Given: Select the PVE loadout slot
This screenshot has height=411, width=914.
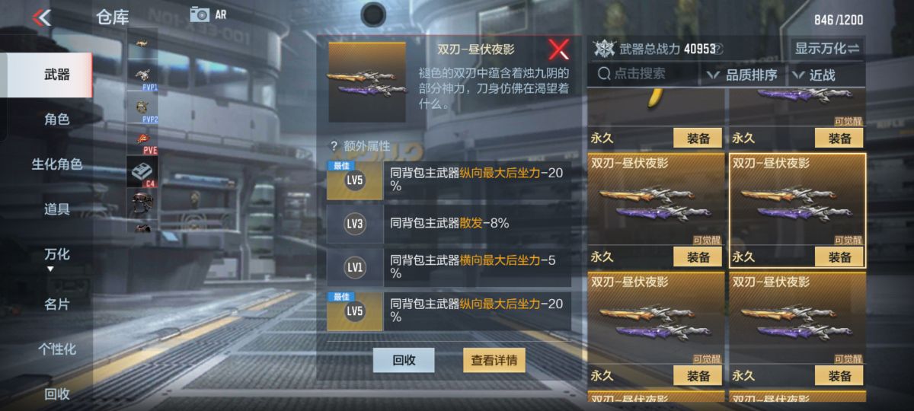Looking at the screenshot, I should coord(142,139).
